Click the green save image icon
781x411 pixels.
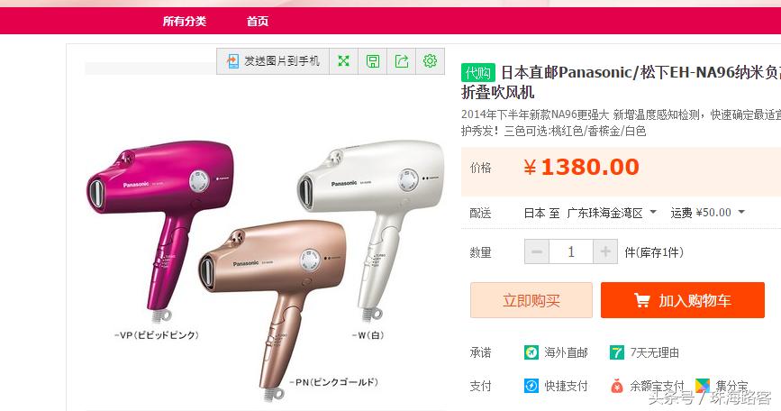pos(373,60)
